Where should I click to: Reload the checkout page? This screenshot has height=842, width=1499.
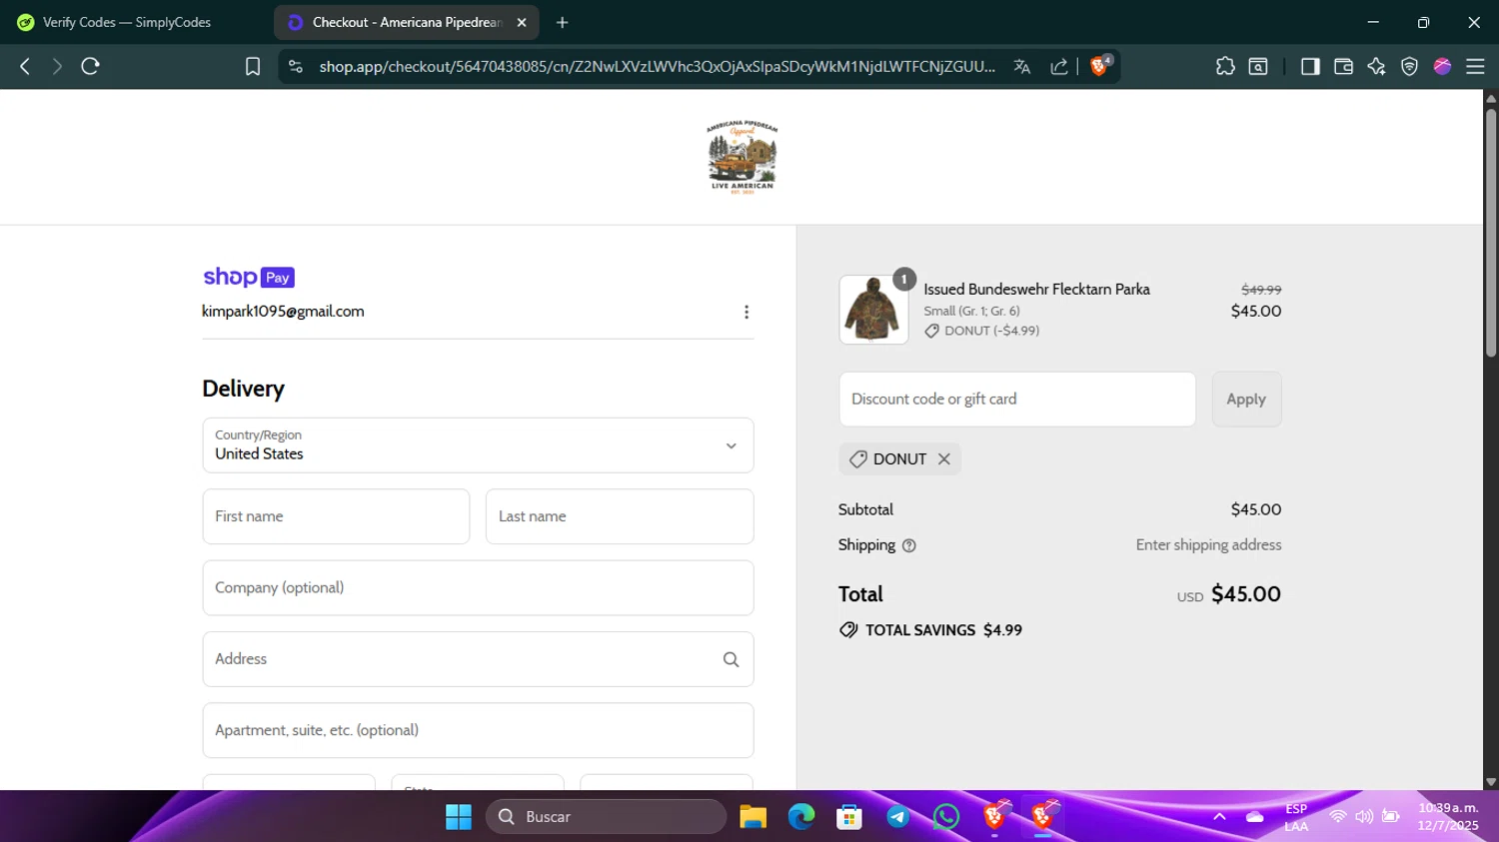tap(90, 66)
